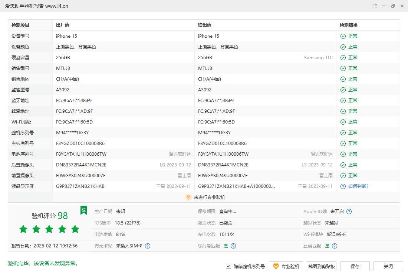Click help icon next to 序列号匹配
Screen dimensions: 408x277
click(x=233, y=246)
